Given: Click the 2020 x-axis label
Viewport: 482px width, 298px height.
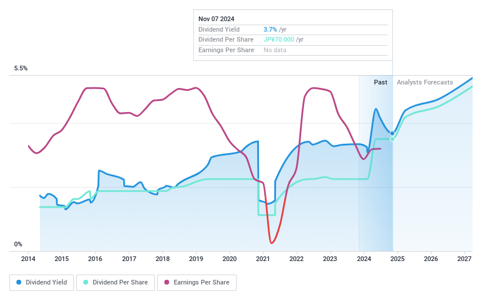Looking at the screenshot, I should coord(230,259).
